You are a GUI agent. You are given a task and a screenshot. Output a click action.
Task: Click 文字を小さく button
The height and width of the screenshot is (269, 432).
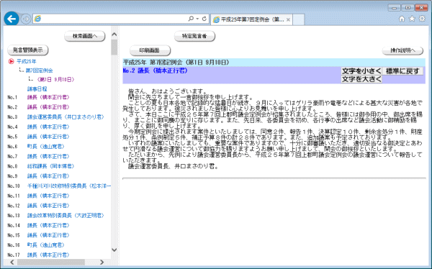361,71
